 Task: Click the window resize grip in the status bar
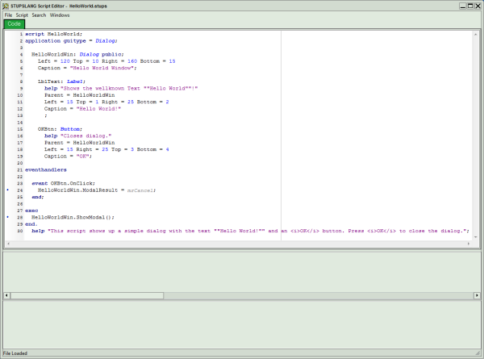(x=478, y=353)
